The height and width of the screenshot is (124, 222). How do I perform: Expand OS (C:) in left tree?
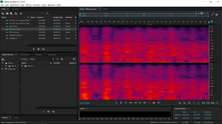point(6,66)
